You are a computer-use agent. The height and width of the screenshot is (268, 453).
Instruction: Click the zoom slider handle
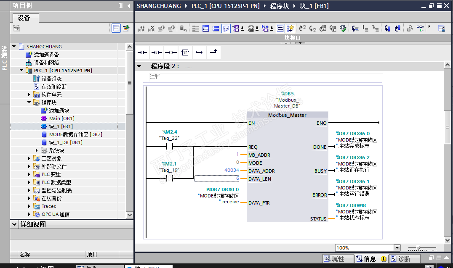418,248
